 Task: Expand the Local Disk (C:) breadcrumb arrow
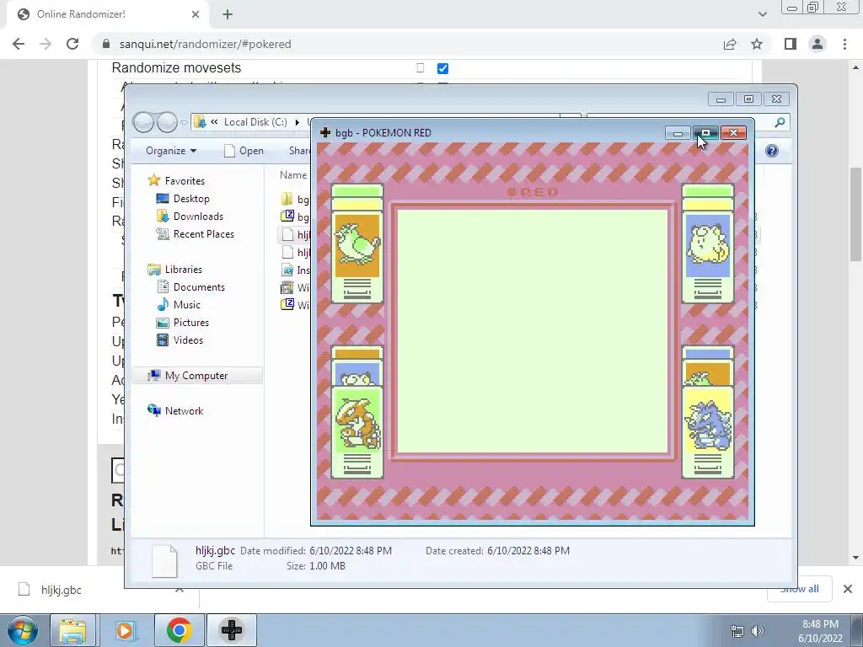tap(297, 122)
